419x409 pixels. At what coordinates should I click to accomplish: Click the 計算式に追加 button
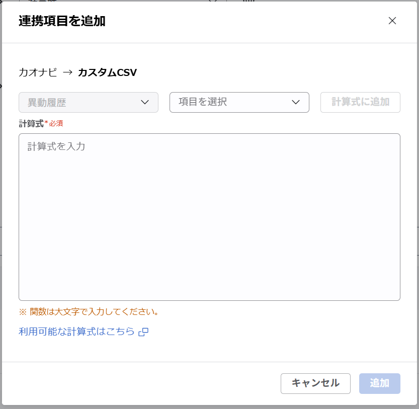pos(360,102)
